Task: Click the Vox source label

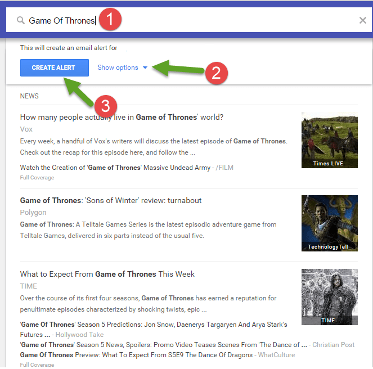Action: pyautogui.click(x=26, y=129)
